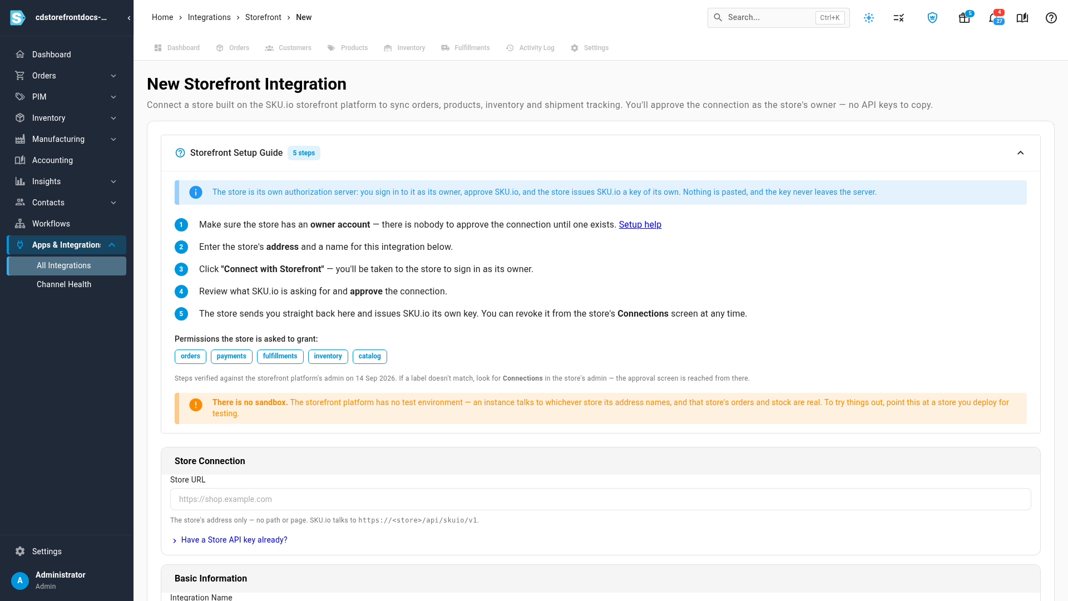The image size is (1068, 601).
Task: Click the 'payments' permission chip
Action: tap(231, 357)
